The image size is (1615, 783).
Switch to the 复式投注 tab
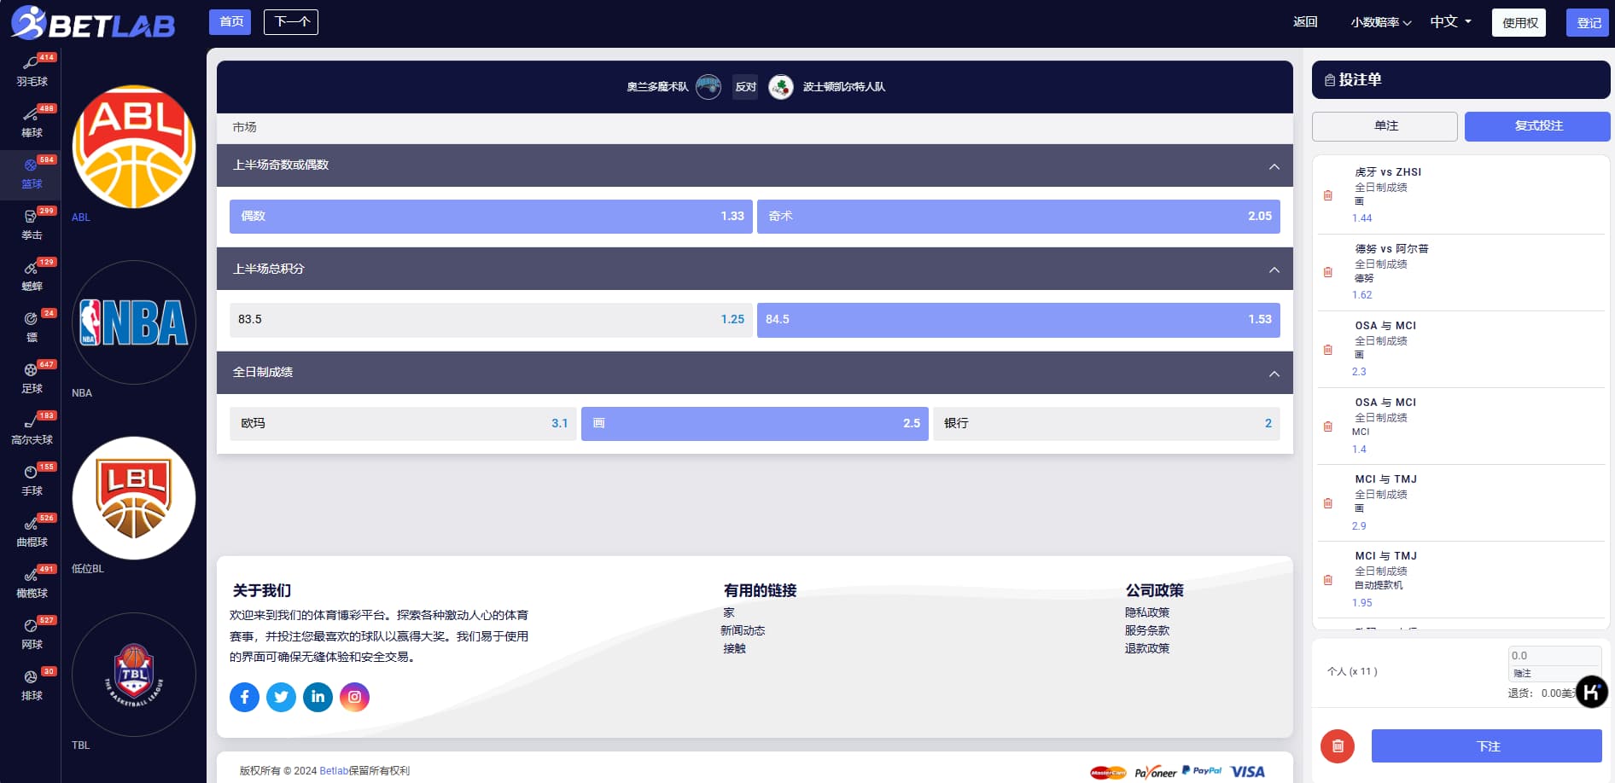[1536, 125]
